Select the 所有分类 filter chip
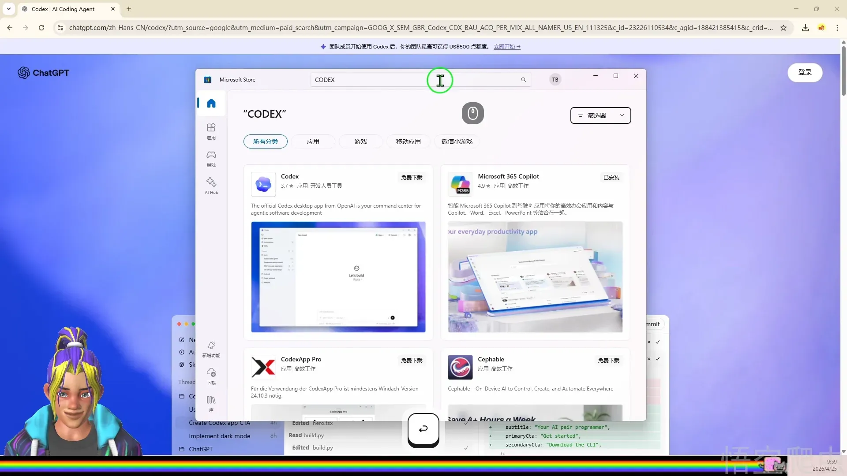This screenshot has height=476, width=847. [x=266, y=141]
